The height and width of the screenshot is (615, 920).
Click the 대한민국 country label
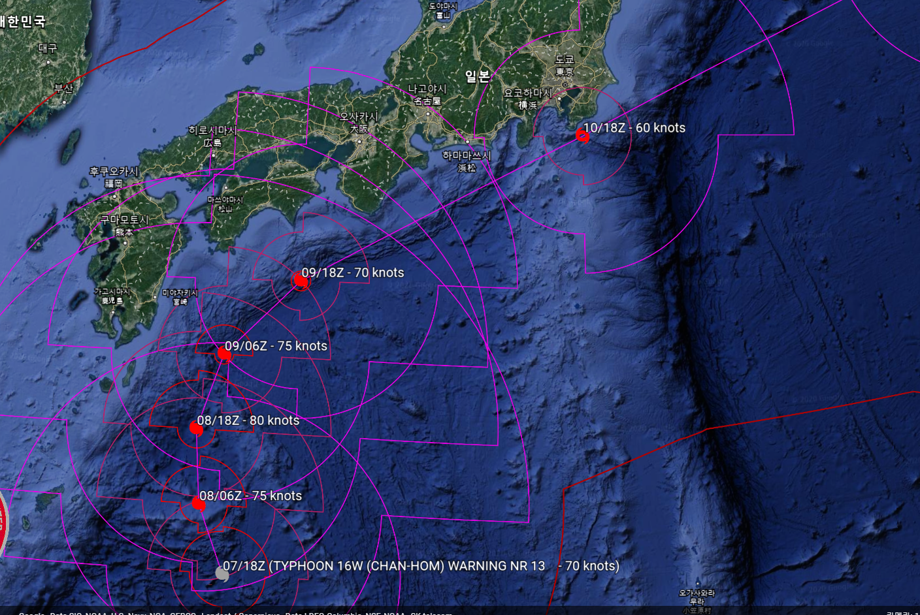[23, 22]
